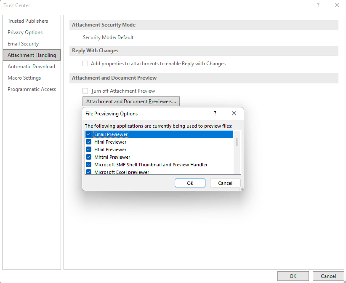
Task: Confirm with OK in File Previewing Options
Action: (190, 183)
